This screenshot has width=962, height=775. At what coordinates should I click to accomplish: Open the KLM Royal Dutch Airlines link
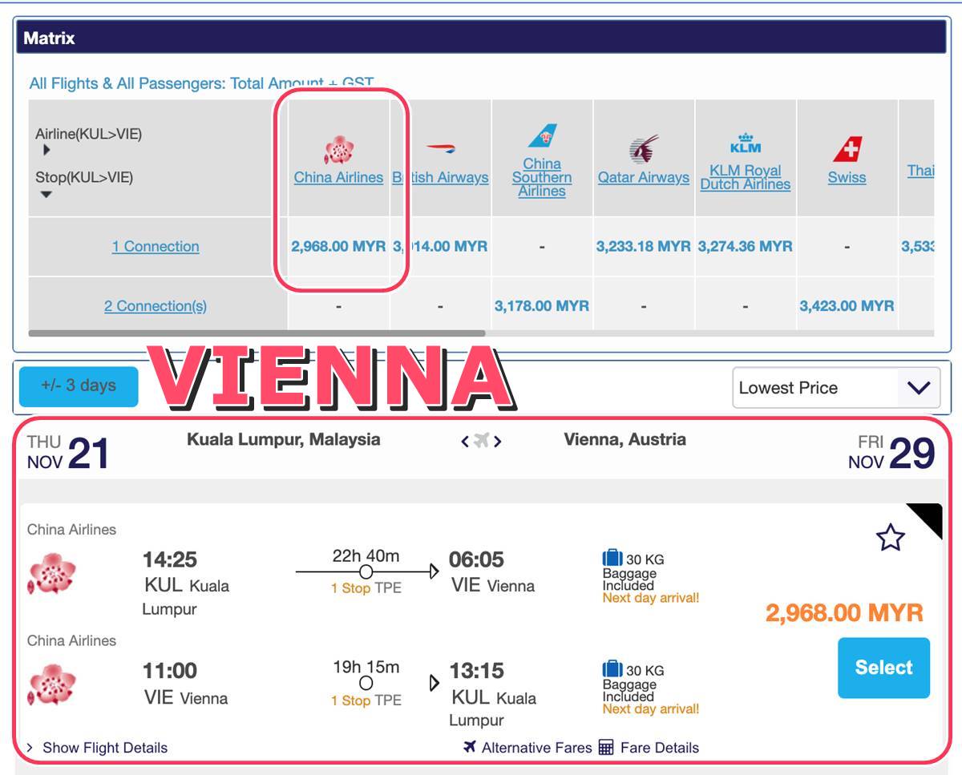pos(746,177)
